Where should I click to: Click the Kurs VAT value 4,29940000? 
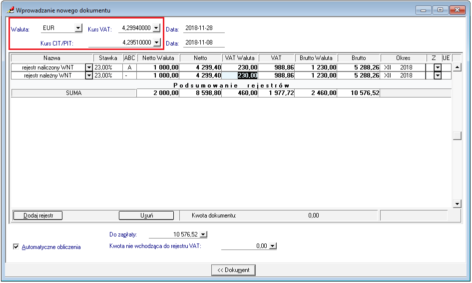tap(135, 28)
